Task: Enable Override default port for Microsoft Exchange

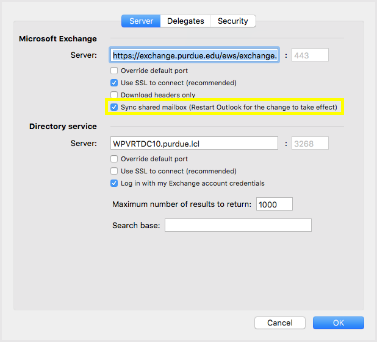Action: coord(114,71)
